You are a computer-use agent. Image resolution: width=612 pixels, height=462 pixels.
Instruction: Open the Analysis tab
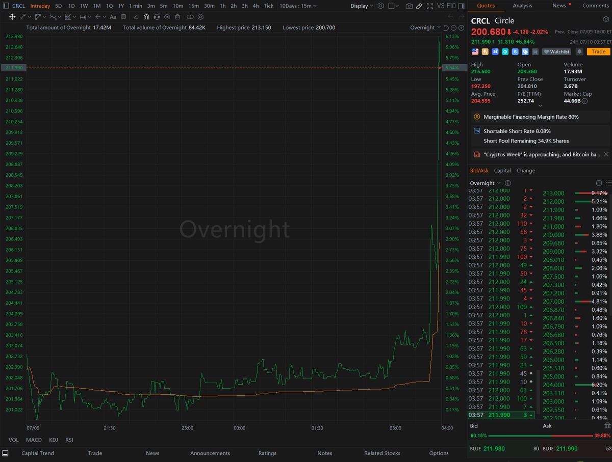(x=522, y=6)
